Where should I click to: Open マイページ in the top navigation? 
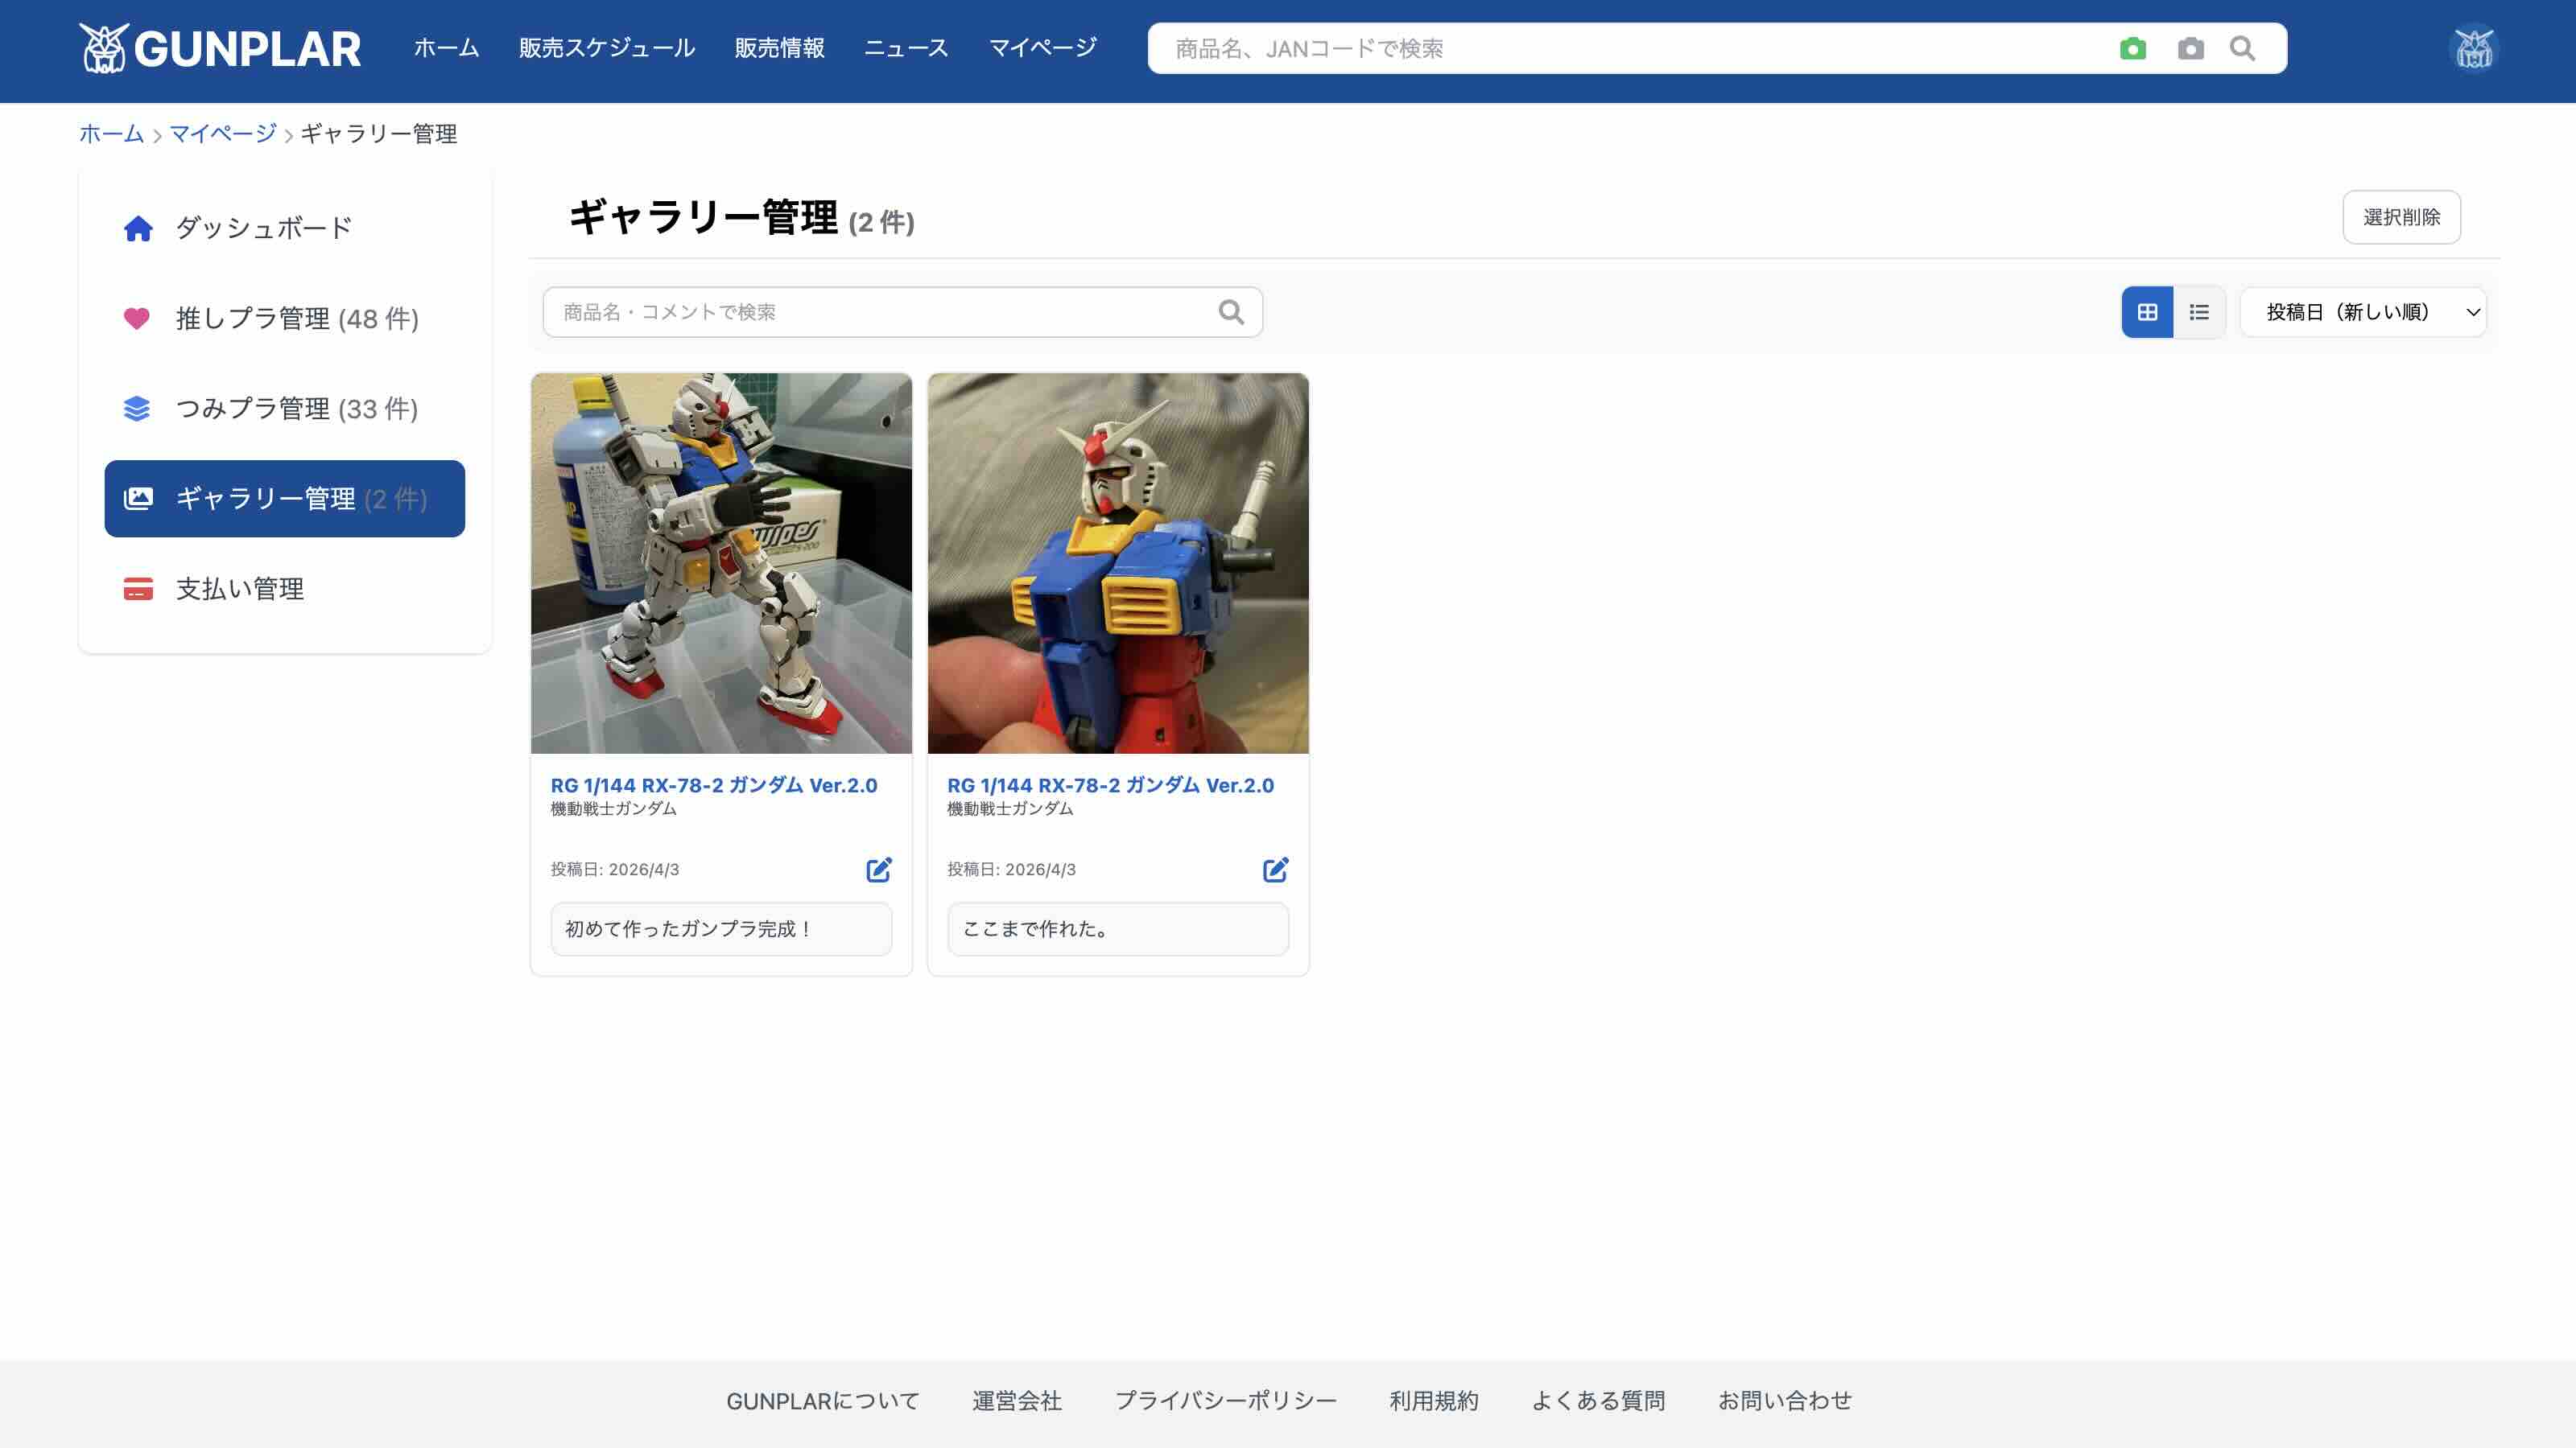(1043, 48)
